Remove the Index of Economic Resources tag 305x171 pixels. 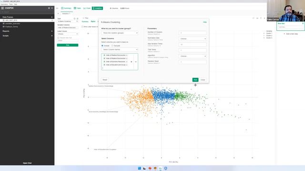coord(127,62)
